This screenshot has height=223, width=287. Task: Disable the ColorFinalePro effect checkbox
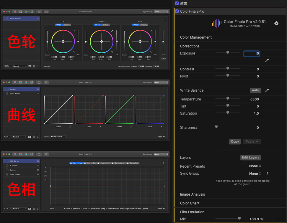tap(177, 11)
